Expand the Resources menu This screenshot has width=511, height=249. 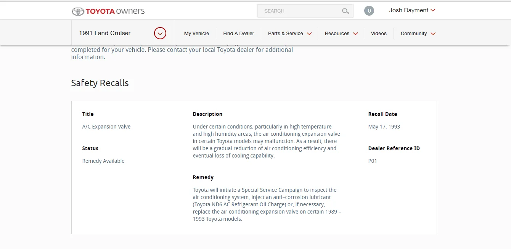[x=341, y=33]
